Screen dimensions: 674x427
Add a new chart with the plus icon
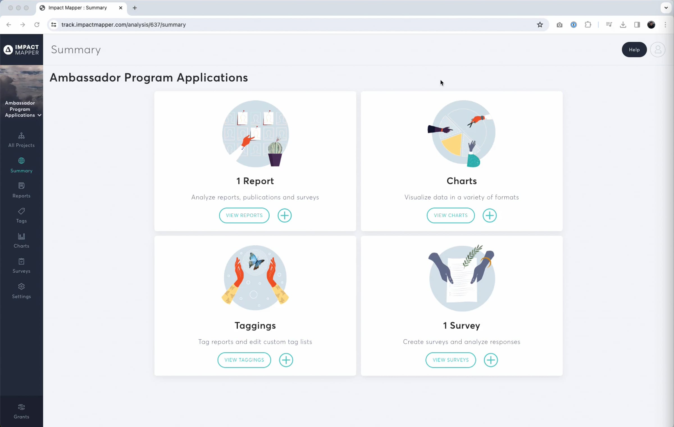[489, 215]
